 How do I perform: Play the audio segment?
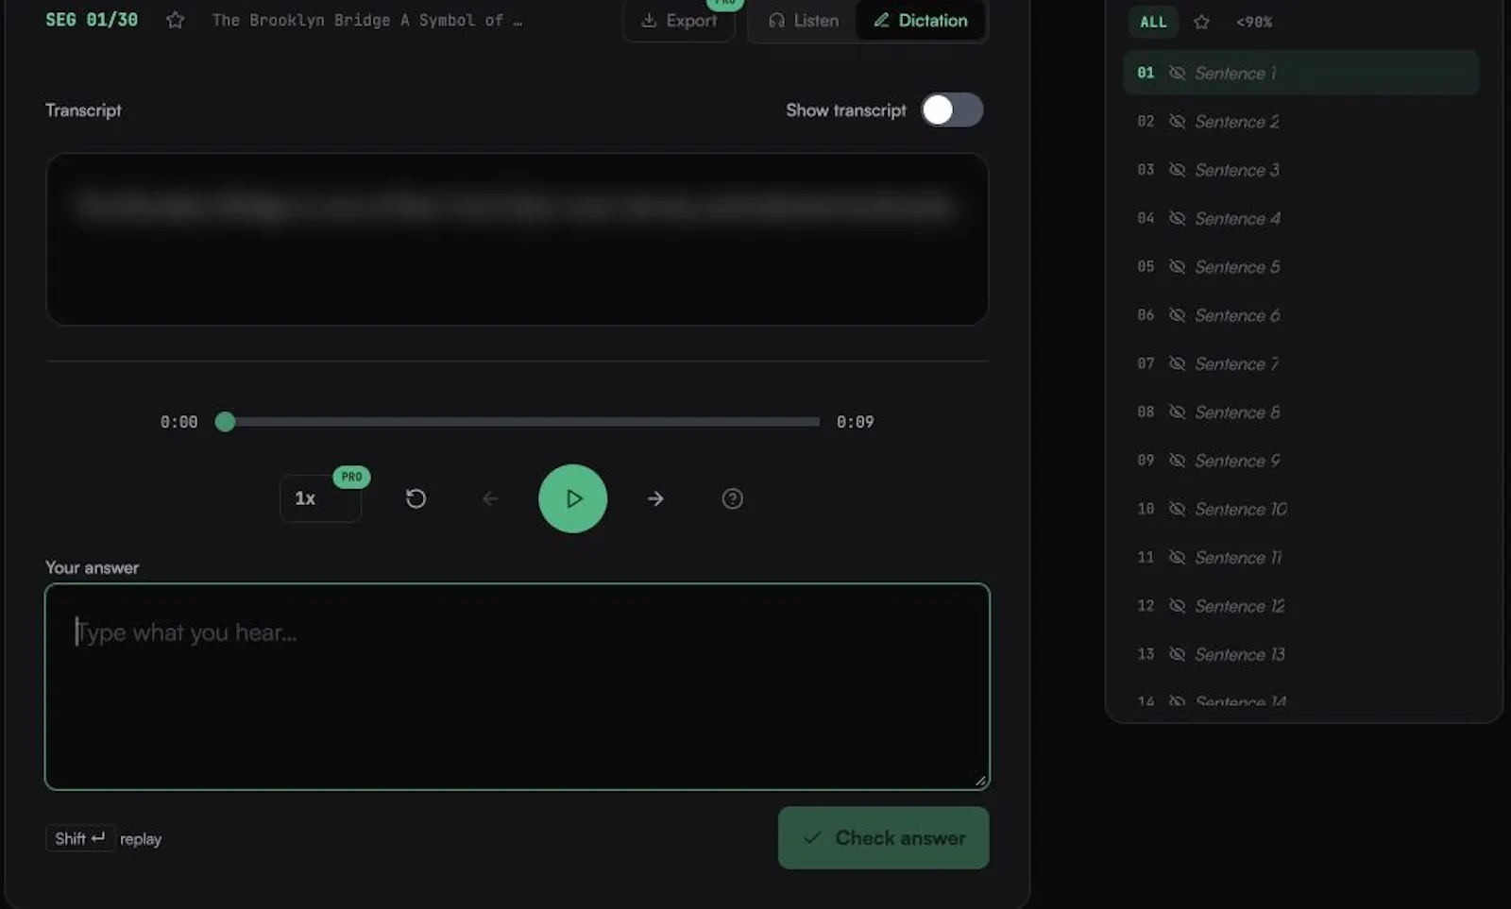[572, 498]
